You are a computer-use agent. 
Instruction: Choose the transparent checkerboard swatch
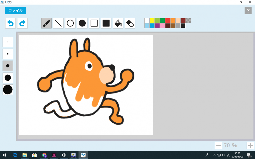point(188,21)
